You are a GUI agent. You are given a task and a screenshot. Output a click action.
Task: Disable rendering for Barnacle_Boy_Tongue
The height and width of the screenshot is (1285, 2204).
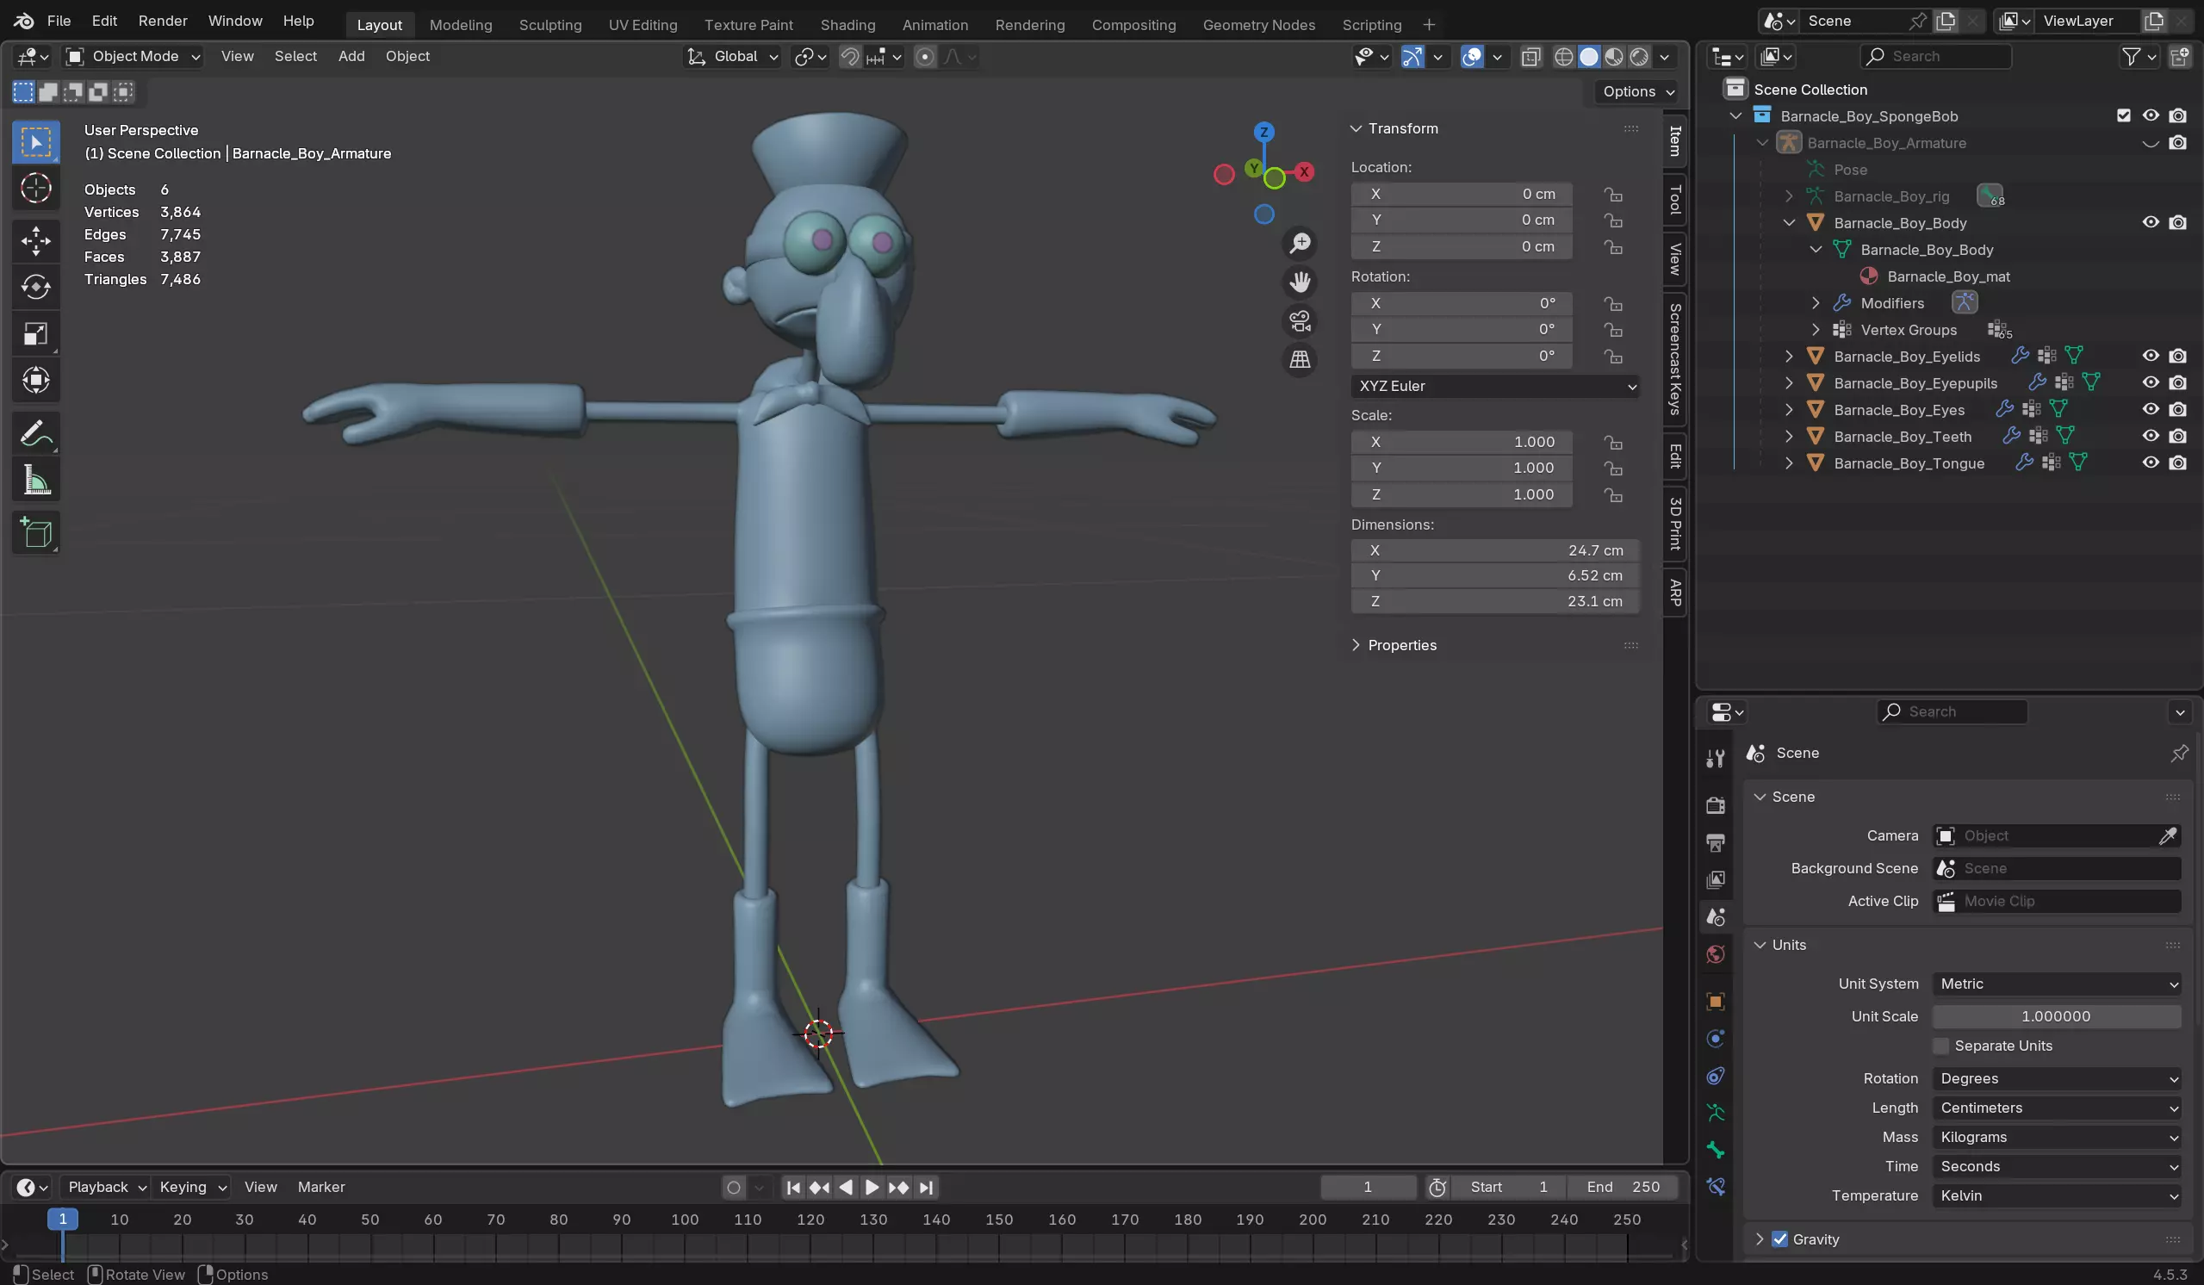point(2178,462)
